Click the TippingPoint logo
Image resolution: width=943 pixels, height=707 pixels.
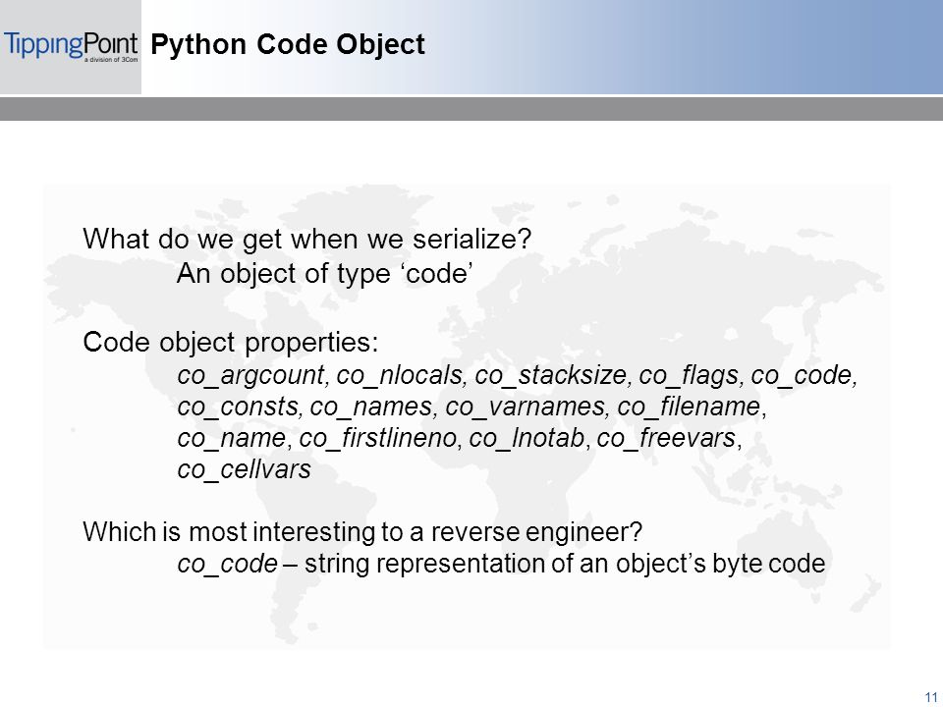71,47
